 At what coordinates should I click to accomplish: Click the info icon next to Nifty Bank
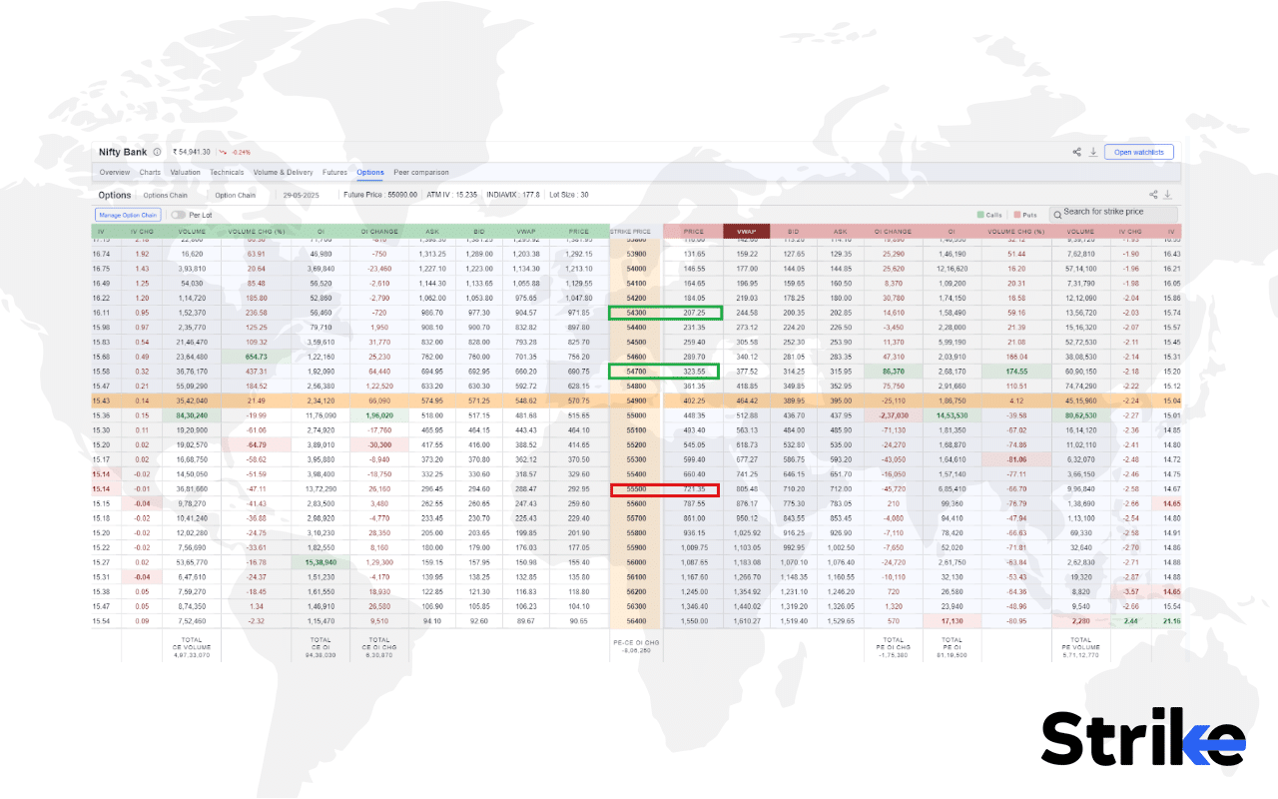(156, 152)
